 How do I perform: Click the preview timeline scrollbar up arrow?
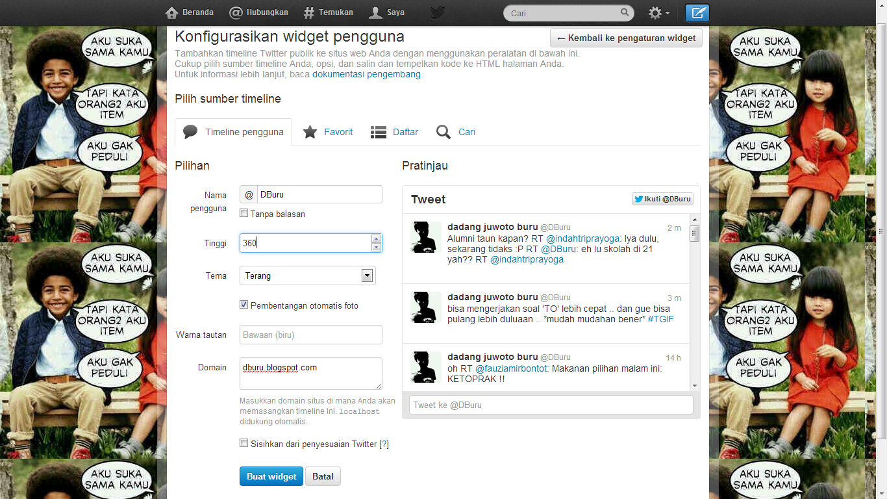click(x=695, y=219)
